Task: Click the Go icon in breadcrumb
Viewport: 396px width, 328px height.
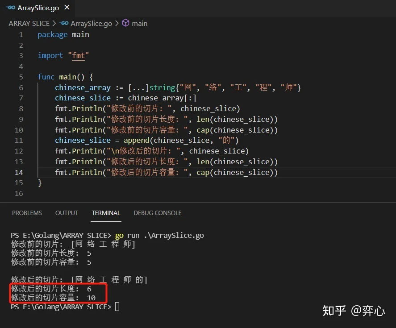Action: [64, 23]
